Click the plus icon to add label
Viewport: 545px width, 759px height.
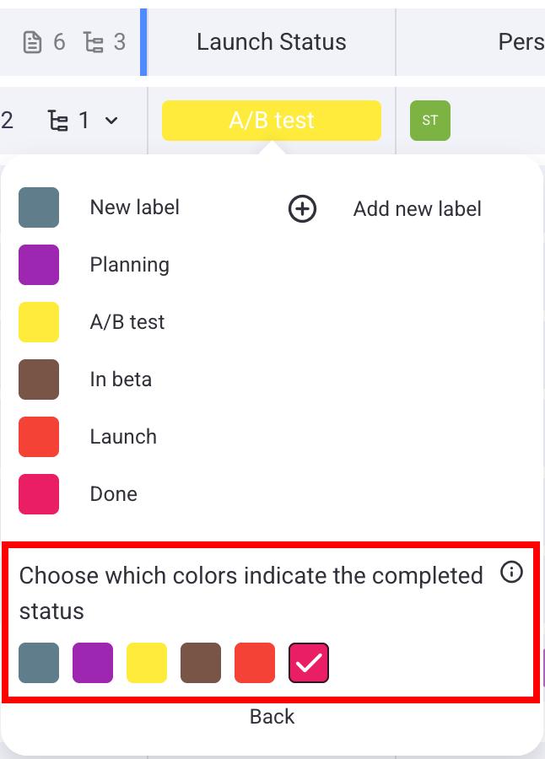click(302, 208)
